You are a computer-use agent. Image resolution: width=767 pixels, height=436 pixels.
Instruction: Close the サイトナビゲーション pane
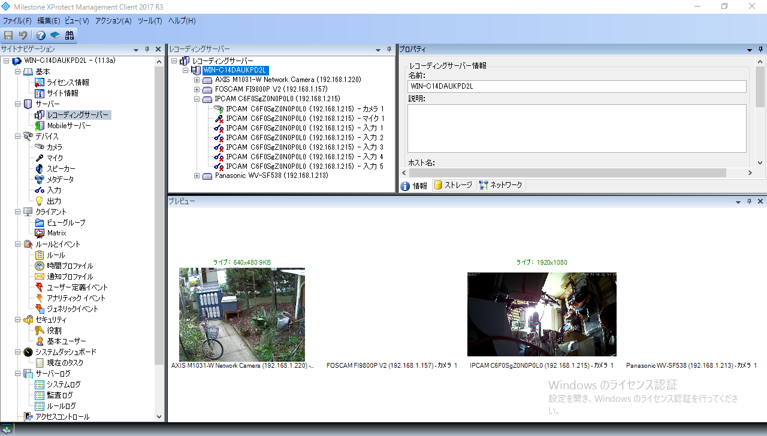[158, 49]
